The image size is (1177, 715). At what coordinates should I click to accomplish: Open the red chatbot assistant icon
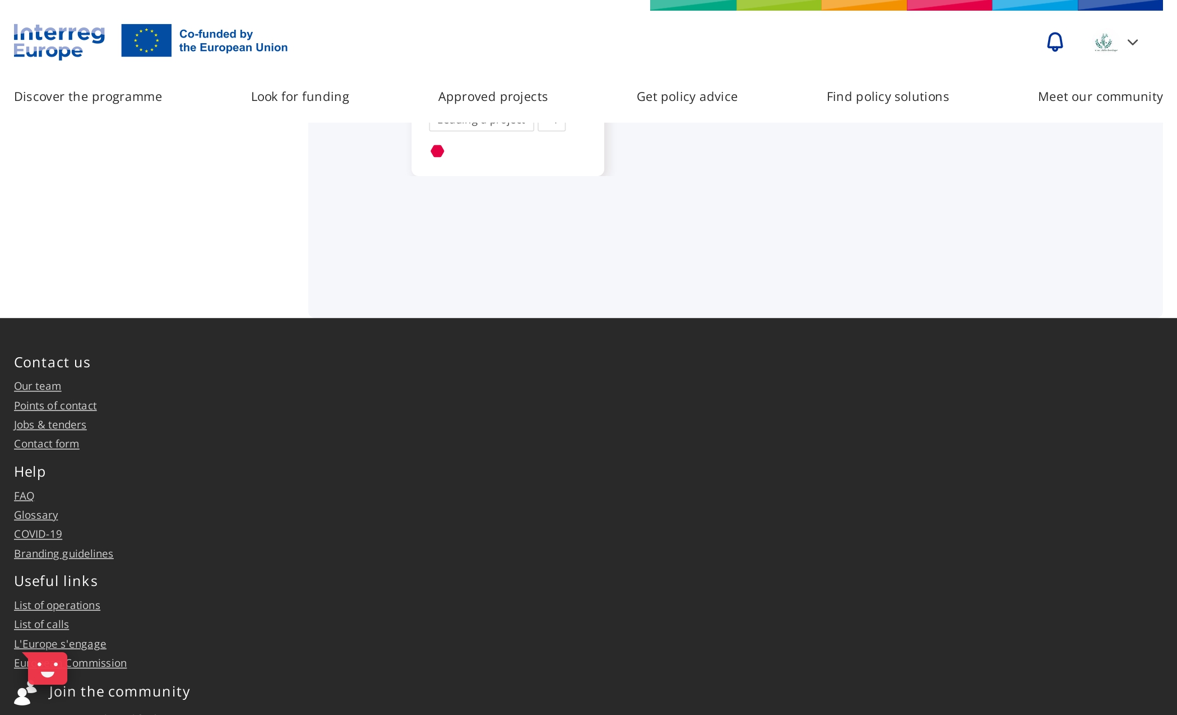point(48,667)
